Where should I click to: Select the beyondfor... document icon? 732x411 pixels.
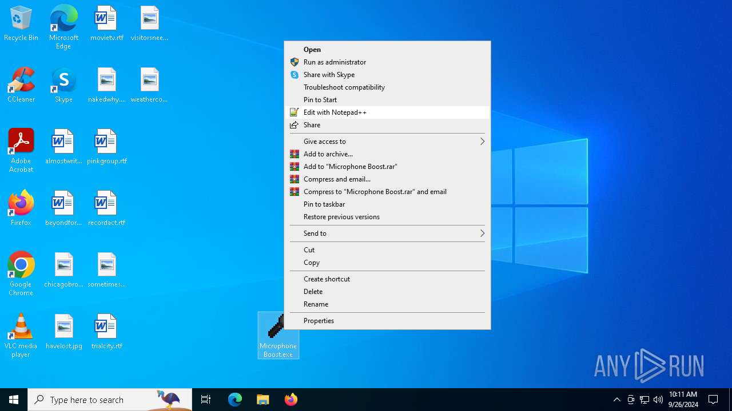click(63, 209)
